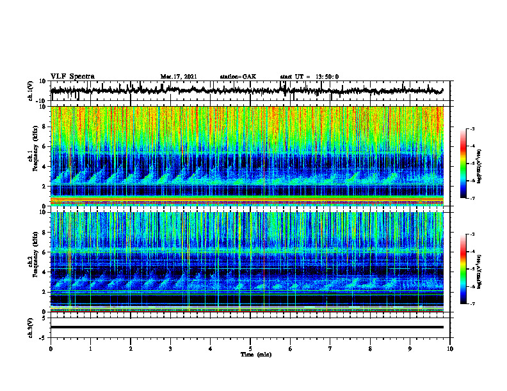
Task: Click the "start UT = 13:50:0" header text
Action: click(309, 77)
